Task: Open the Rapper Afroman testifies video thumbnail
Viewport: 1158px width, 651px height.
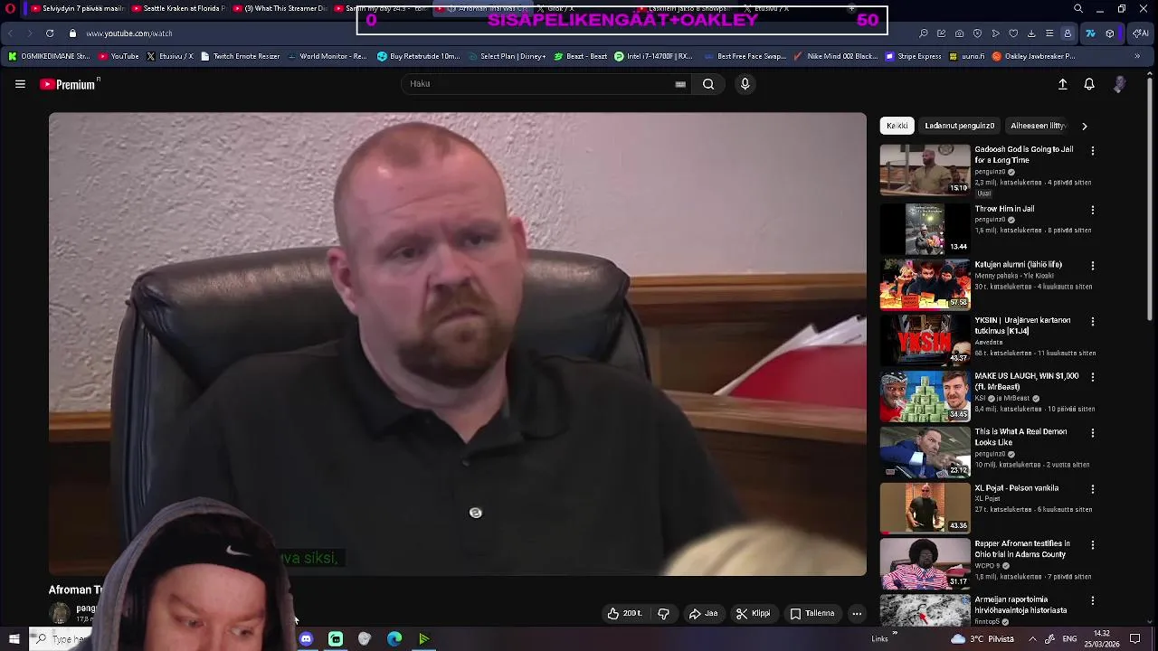Action: tap(925, 563)
